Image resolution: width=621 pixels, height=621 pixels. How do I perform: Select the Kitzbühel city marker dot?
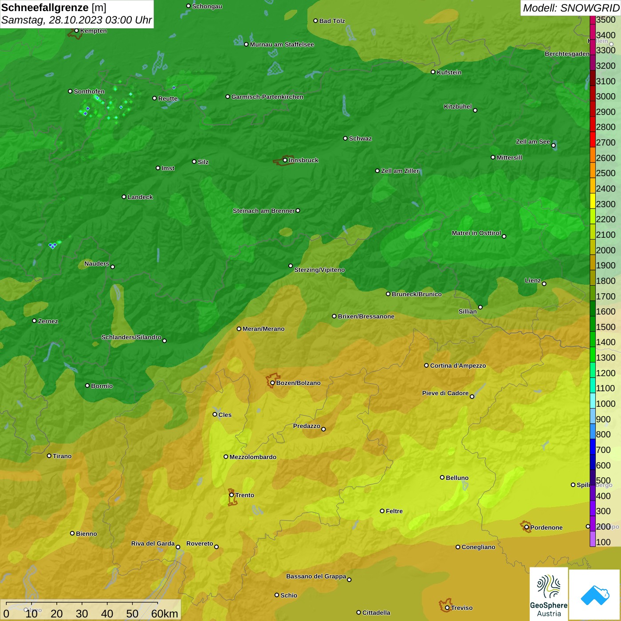coord(475,110)
